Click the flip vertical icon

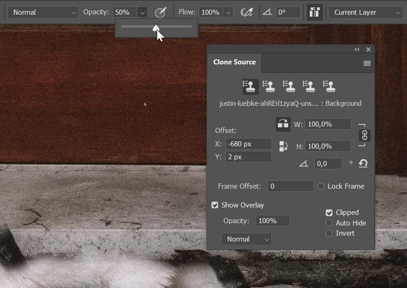click(283, 146)
